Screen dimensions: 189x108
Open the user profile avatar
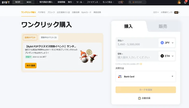(179, 2)
